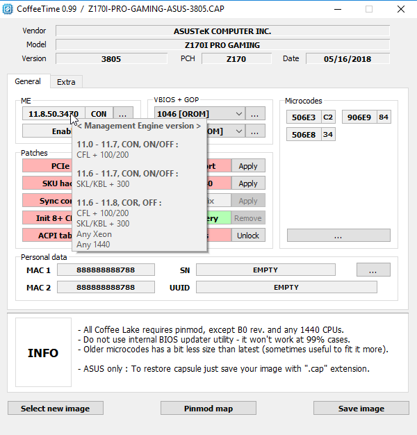Click microcode revision C2

328,117
